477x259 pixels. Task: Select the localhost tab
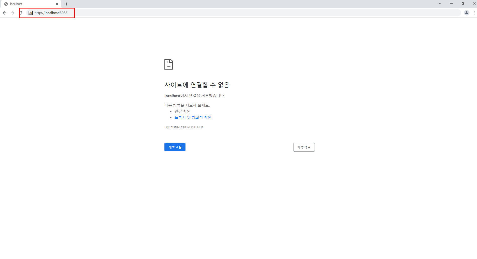click(x=31, y=4)
